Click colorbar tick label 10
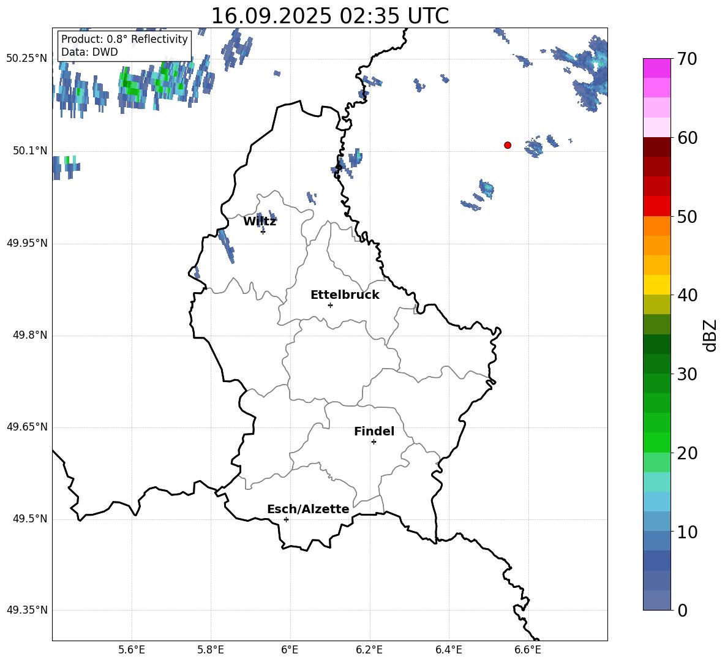 point(687,532)
